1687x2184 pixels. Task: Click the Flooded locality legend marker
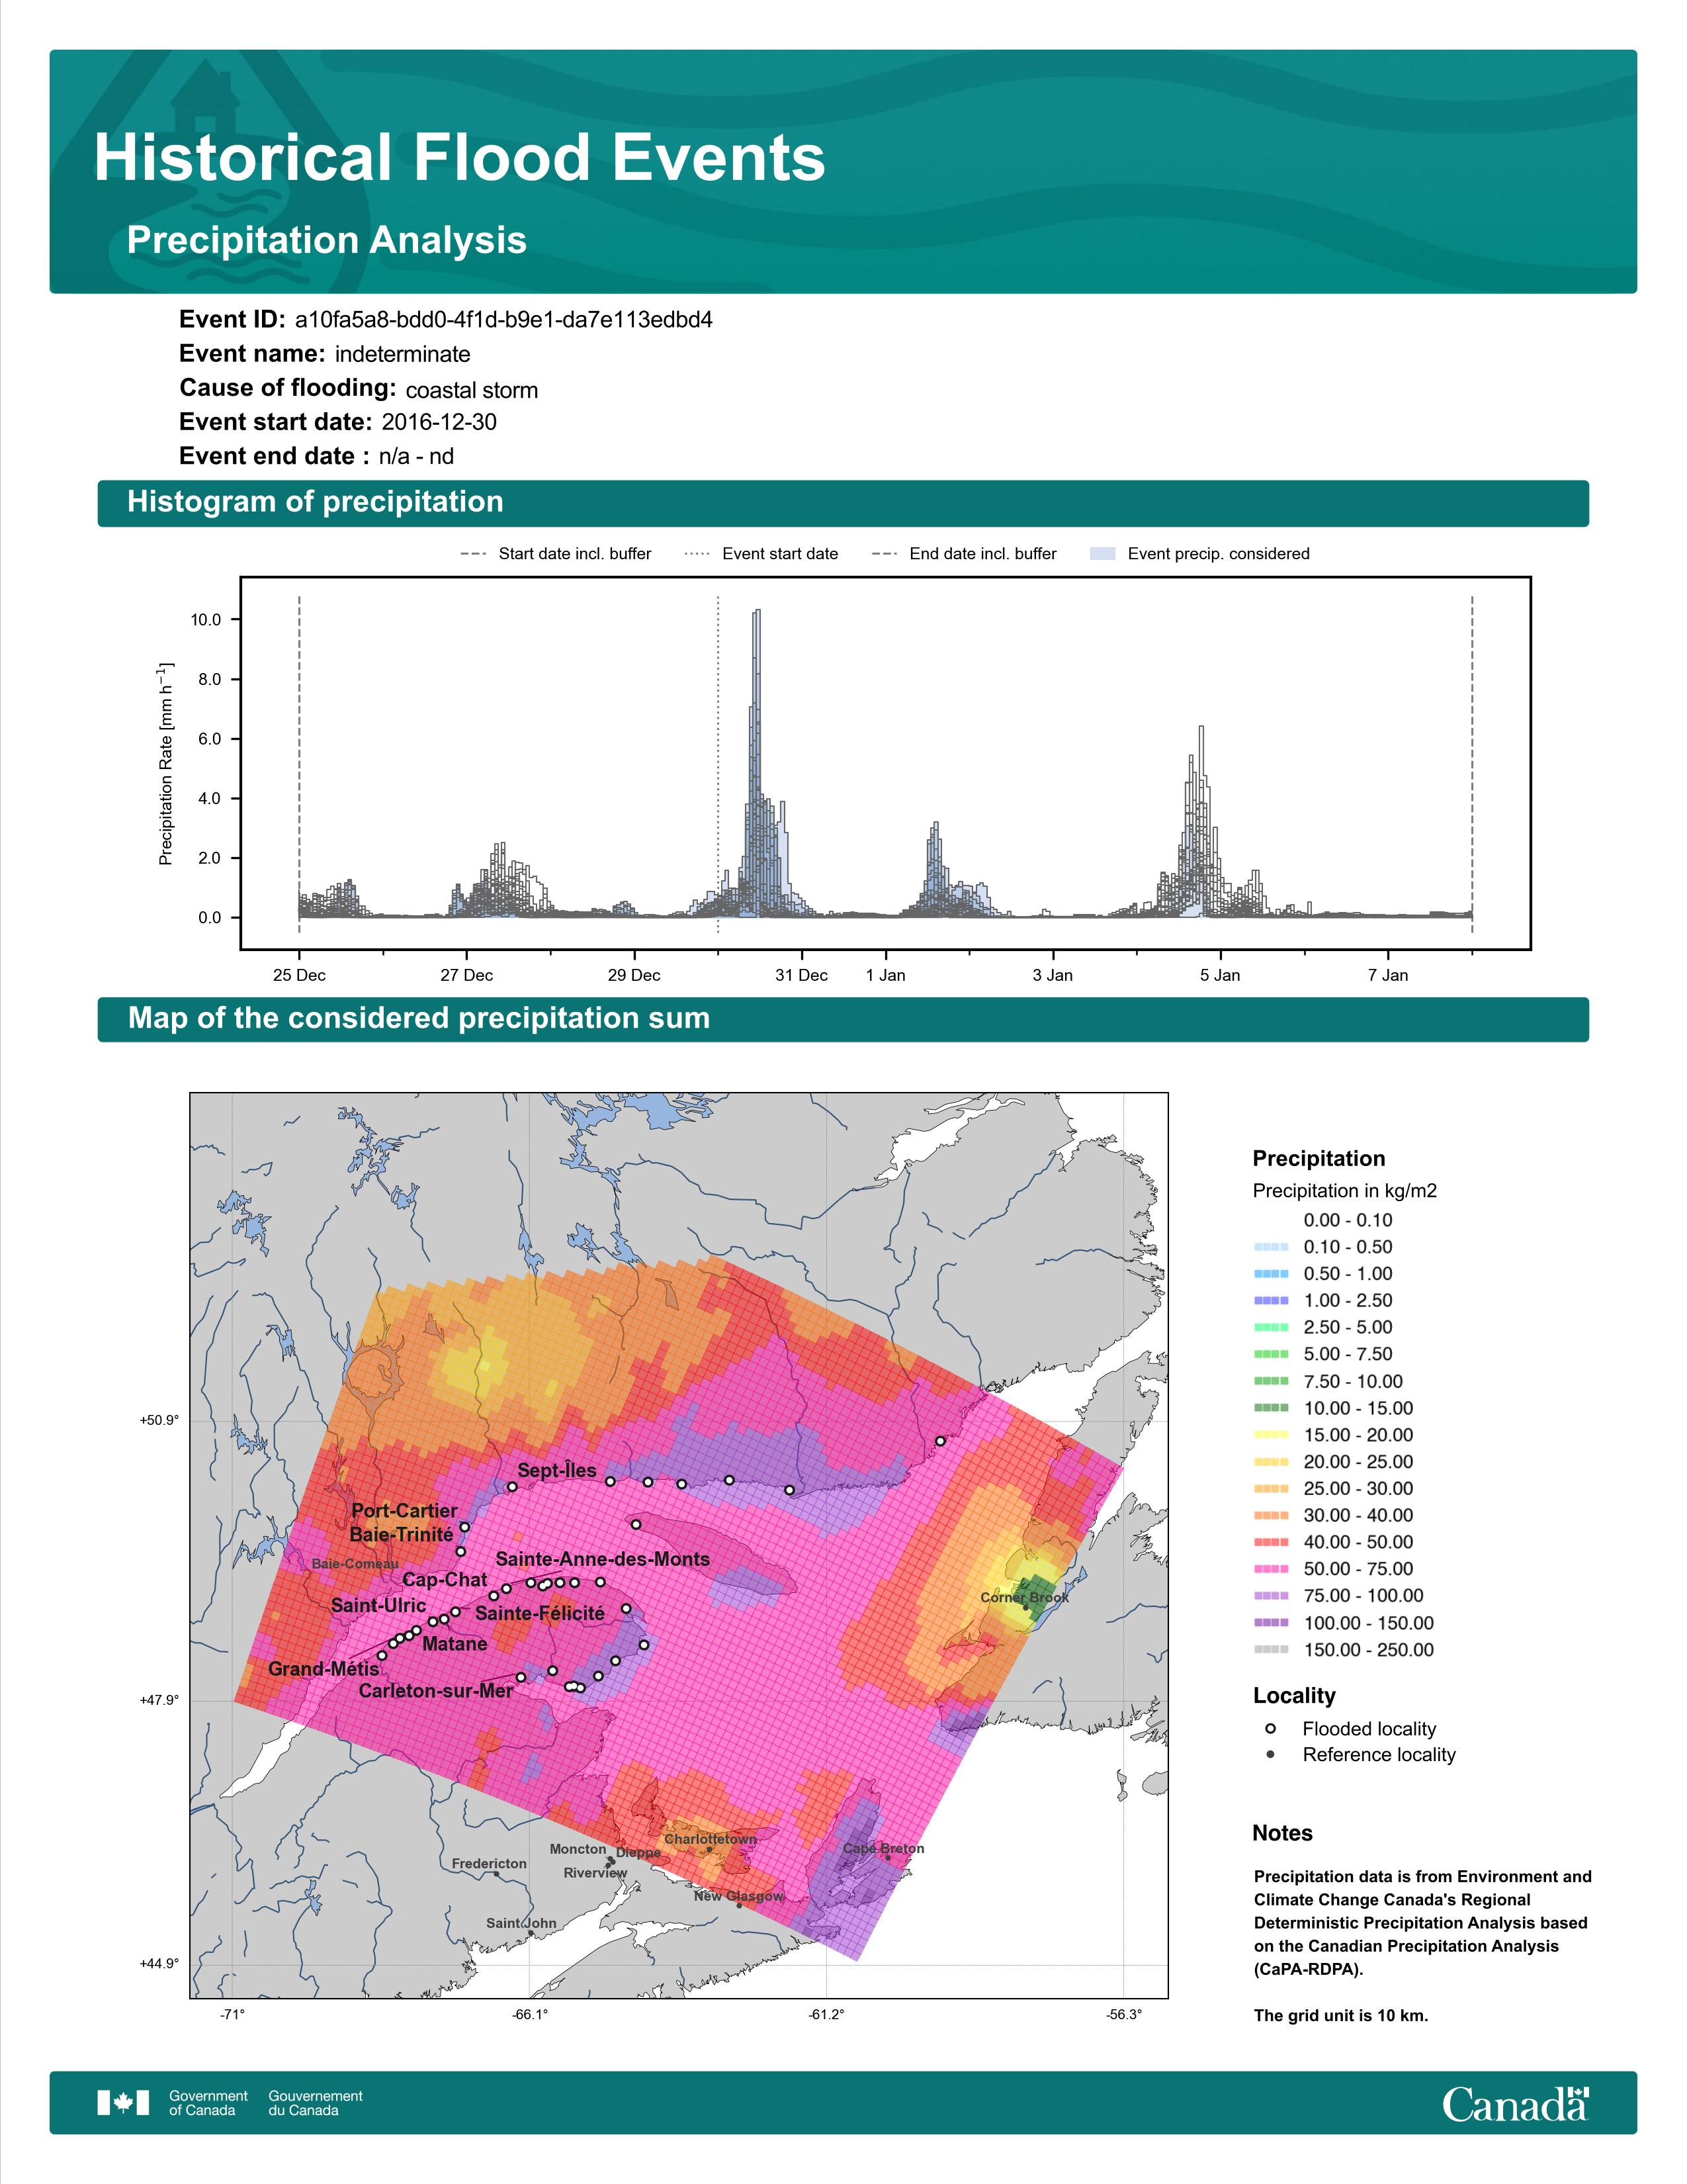[1270, 1729]
